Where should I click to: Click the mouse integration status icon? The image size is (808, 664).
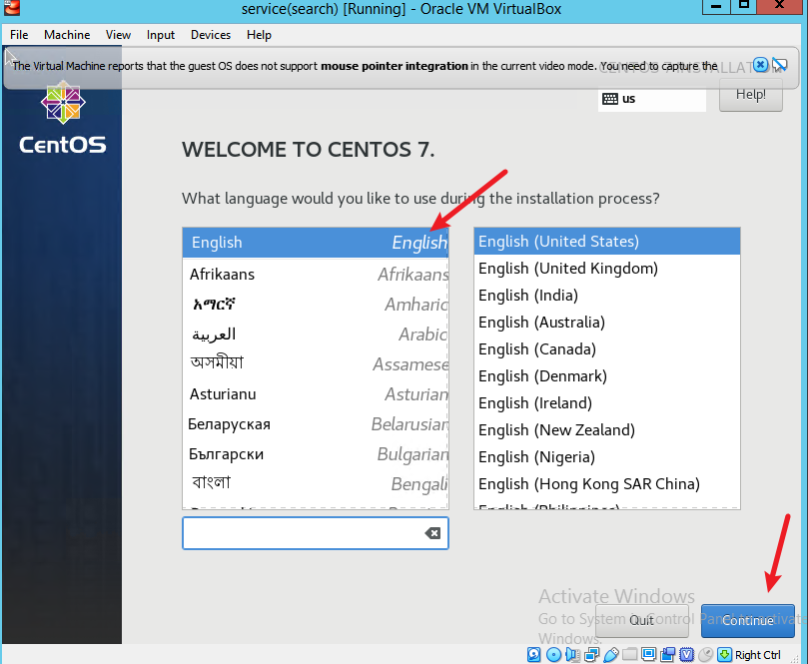705,655
